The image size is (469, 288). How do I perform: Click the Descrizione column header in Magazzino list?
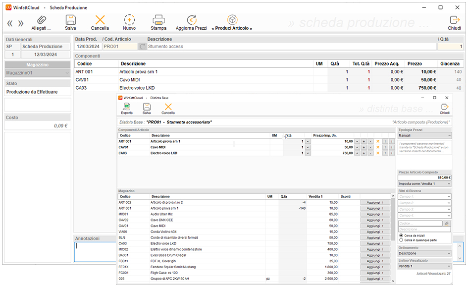point(208,196)
